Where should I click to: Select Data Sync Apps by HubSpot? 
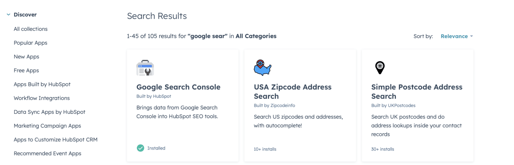[x=50, y=112]
